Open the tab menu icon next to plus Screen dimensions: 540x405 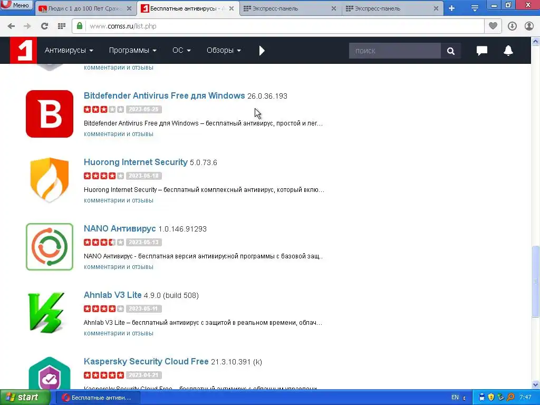(475, 8)
